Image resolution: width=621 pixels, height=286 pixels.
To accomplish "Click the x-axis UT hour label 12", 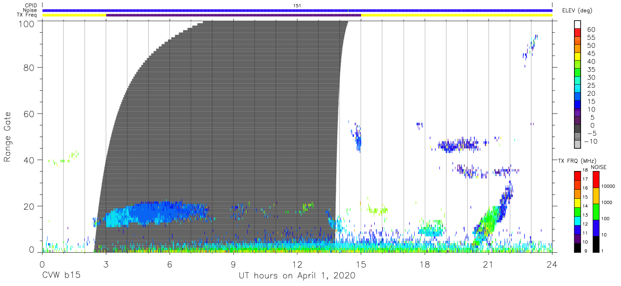I will coord(297,264).
